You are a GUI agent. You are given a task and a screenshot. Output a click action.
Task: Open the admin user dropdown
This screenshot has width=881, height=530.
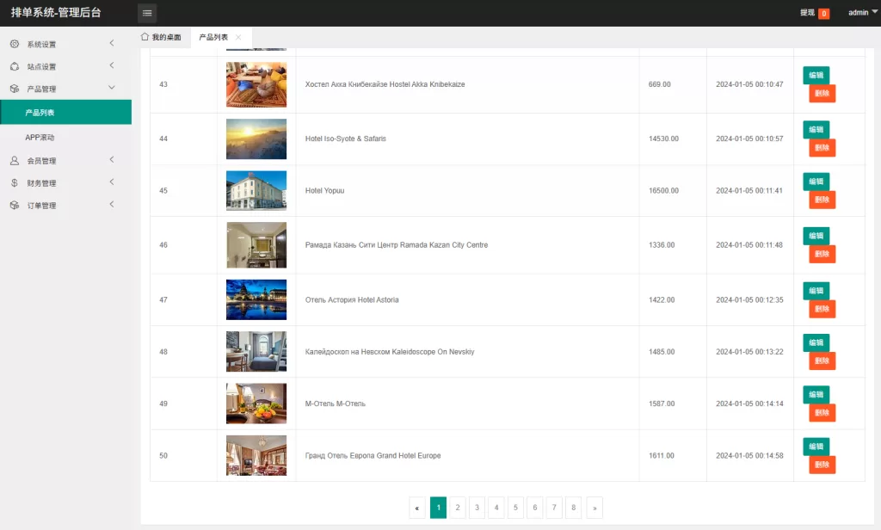857,13
